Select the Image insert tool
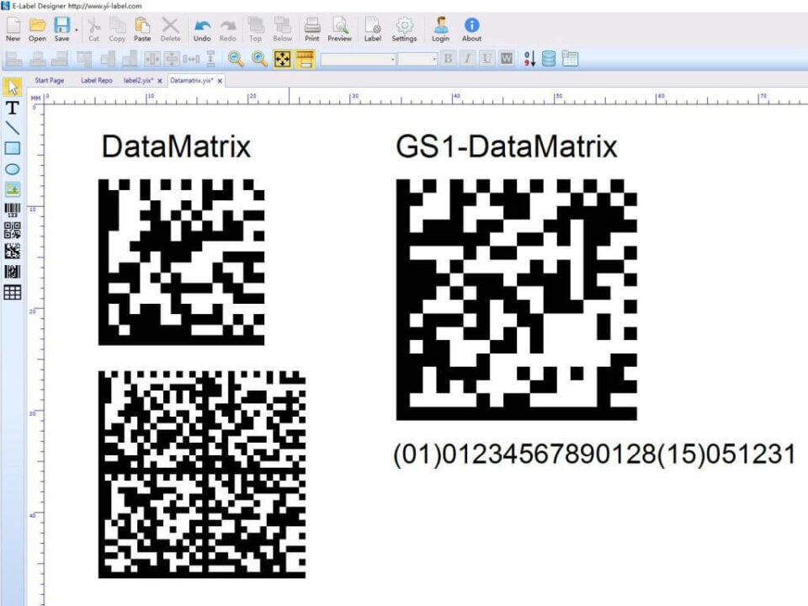The height and width of the screenshot is (606, 808). (x=13, y=189)
